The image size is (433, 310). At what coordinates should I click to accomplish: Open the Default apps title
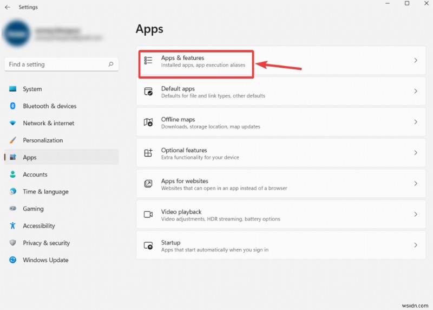pos(178,88)
